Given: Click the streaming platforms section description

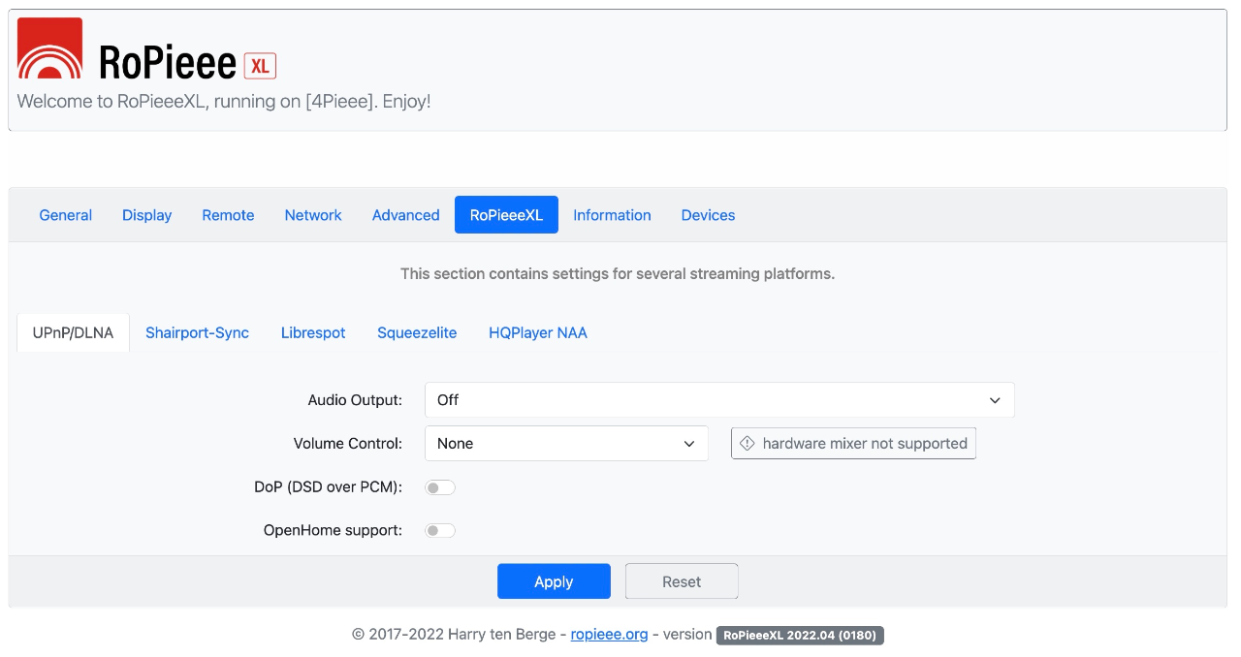Looking at the screenshot, I should tap(618, 274).
